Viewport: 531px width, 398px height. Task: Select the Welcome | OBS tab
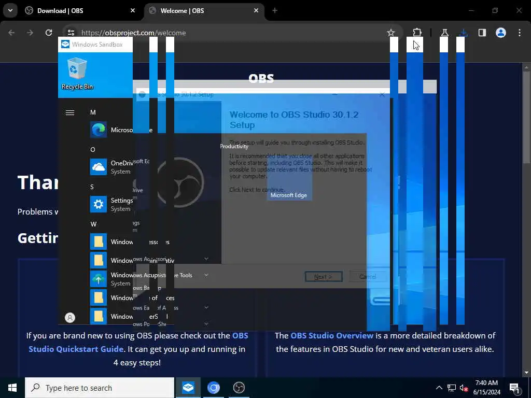click(204, 10)
